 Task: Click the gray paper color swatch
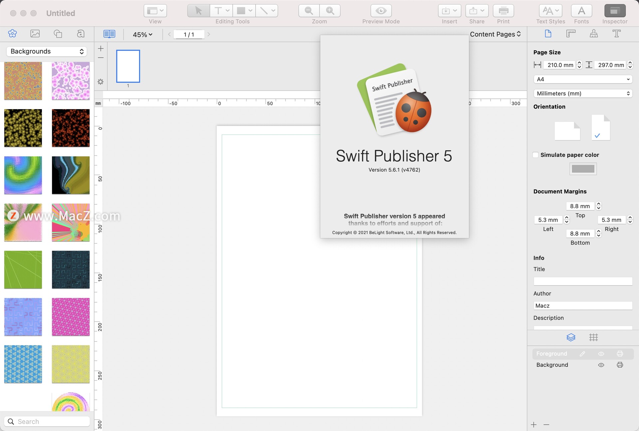click(x=583, y=169)
